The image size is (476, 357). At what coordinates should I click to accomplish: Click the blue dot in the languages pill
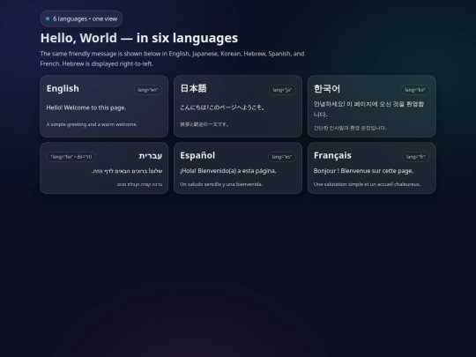pyautogui.click(x=48, y=19)
